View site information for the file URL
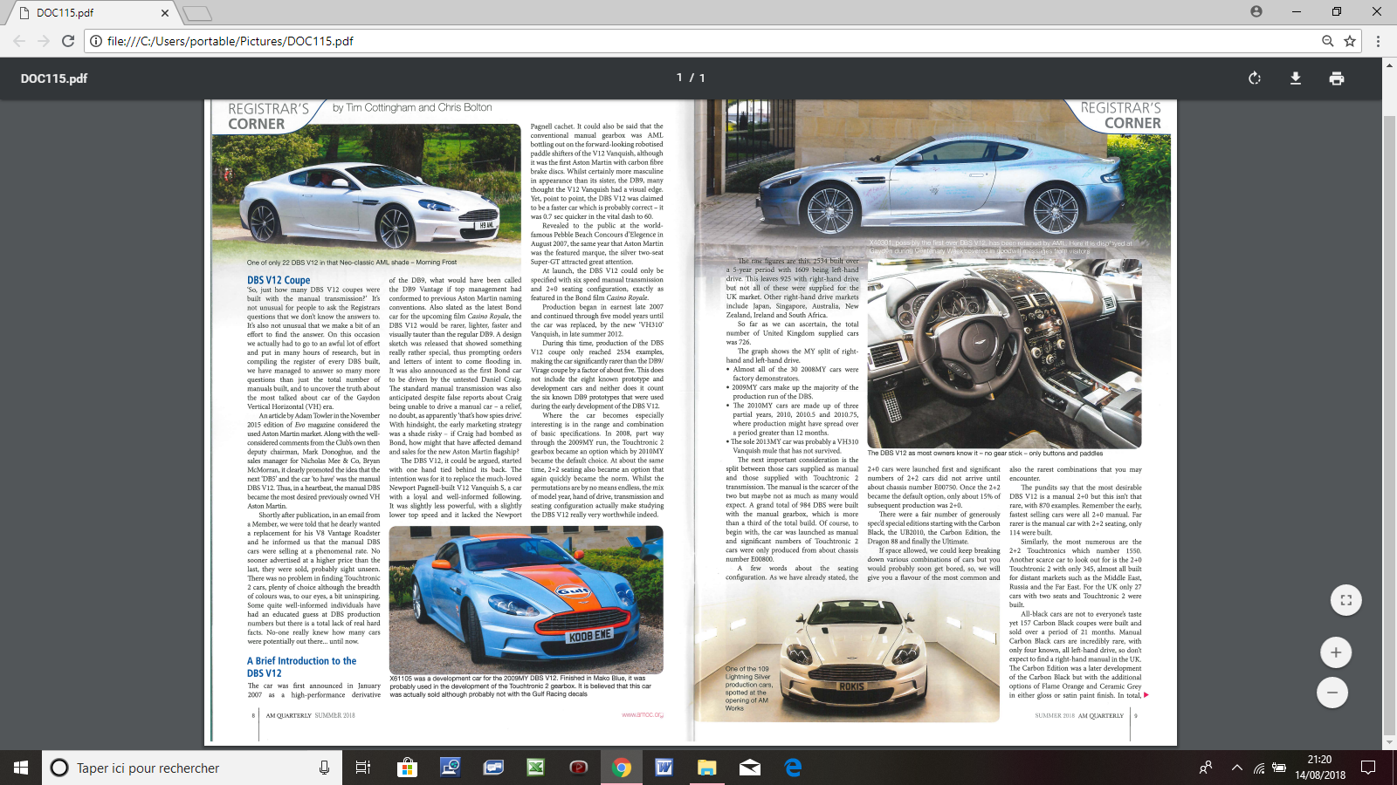Screen dimensions: 1397x785 click(96, 41)
